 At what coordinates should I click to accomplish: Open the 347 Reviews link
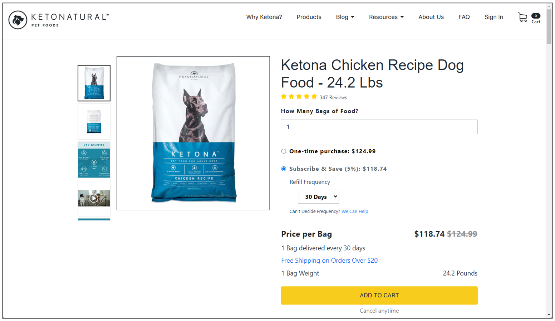[333, 97]
